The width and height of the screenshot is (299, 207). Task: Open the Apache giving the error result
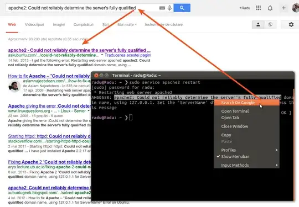click(x=49, y=106)
